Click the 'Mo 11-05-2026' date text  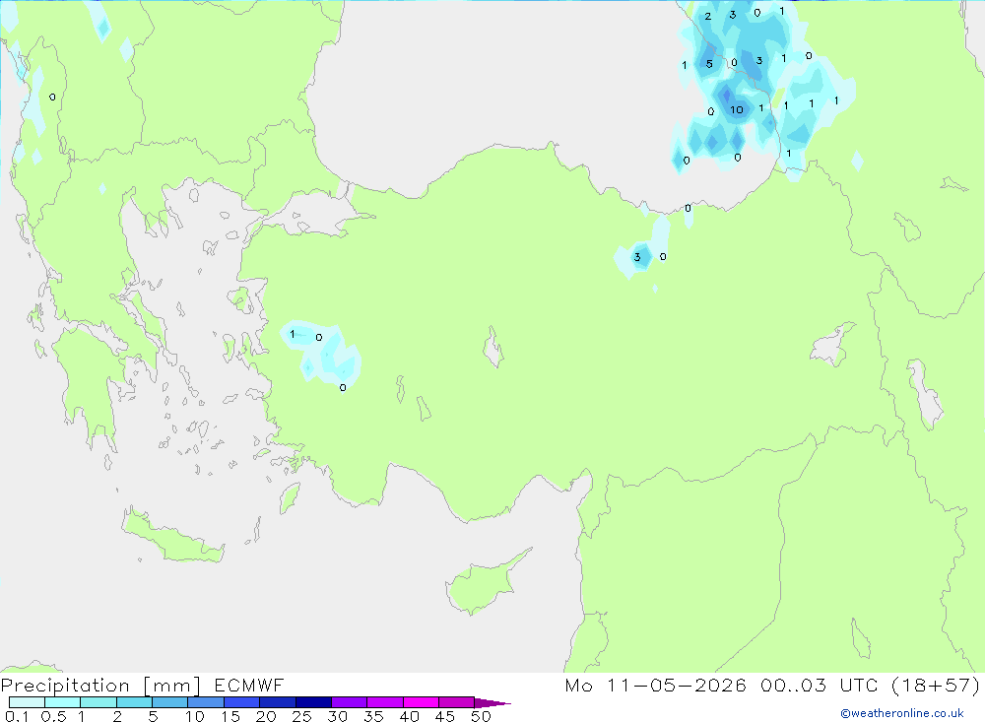655,685
